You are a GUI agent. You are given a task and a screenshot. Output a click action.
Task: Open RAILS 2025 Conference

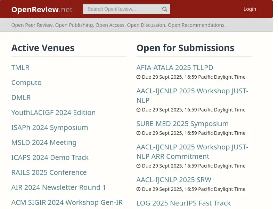pos(49,172)
